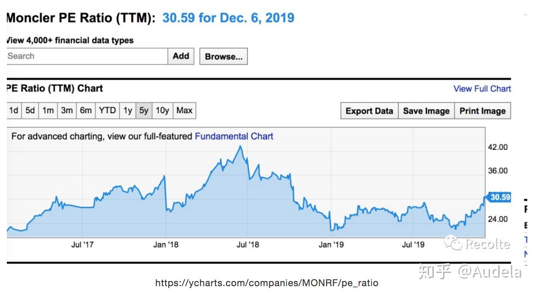
Task: Click the 30.59 current value marker
Action: 499,197
